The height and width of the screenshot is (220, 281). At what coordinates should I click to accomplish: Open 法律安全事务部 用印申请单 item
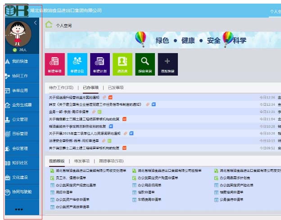click(74, 141)
